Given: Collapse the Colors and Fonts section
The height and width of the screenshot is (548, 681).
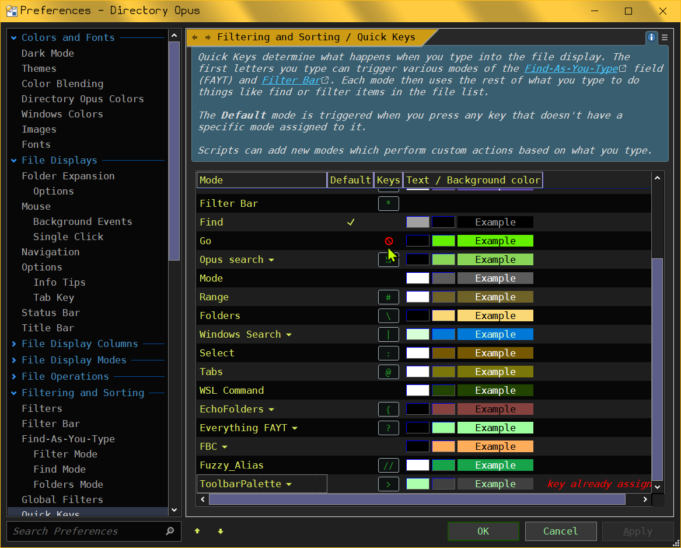Looking at the screenshot, I should 14,37.
